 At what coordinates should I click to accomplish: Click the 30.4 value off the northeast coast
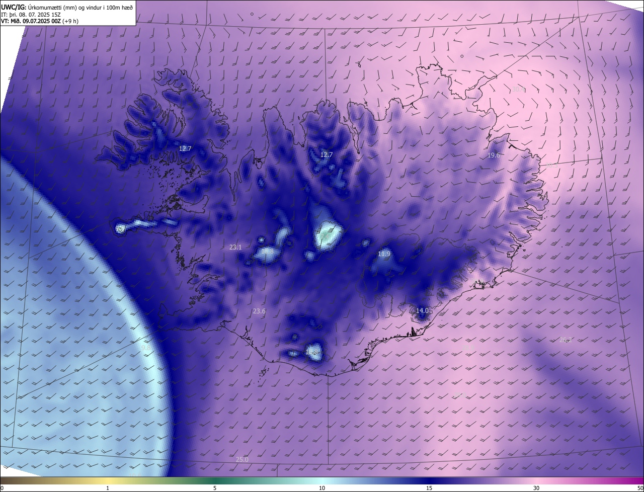(x=518, y=89)
